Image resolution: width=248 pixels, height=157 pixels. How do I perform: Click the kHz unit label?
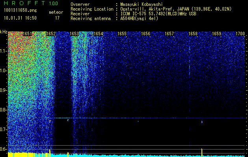point(4,32)
